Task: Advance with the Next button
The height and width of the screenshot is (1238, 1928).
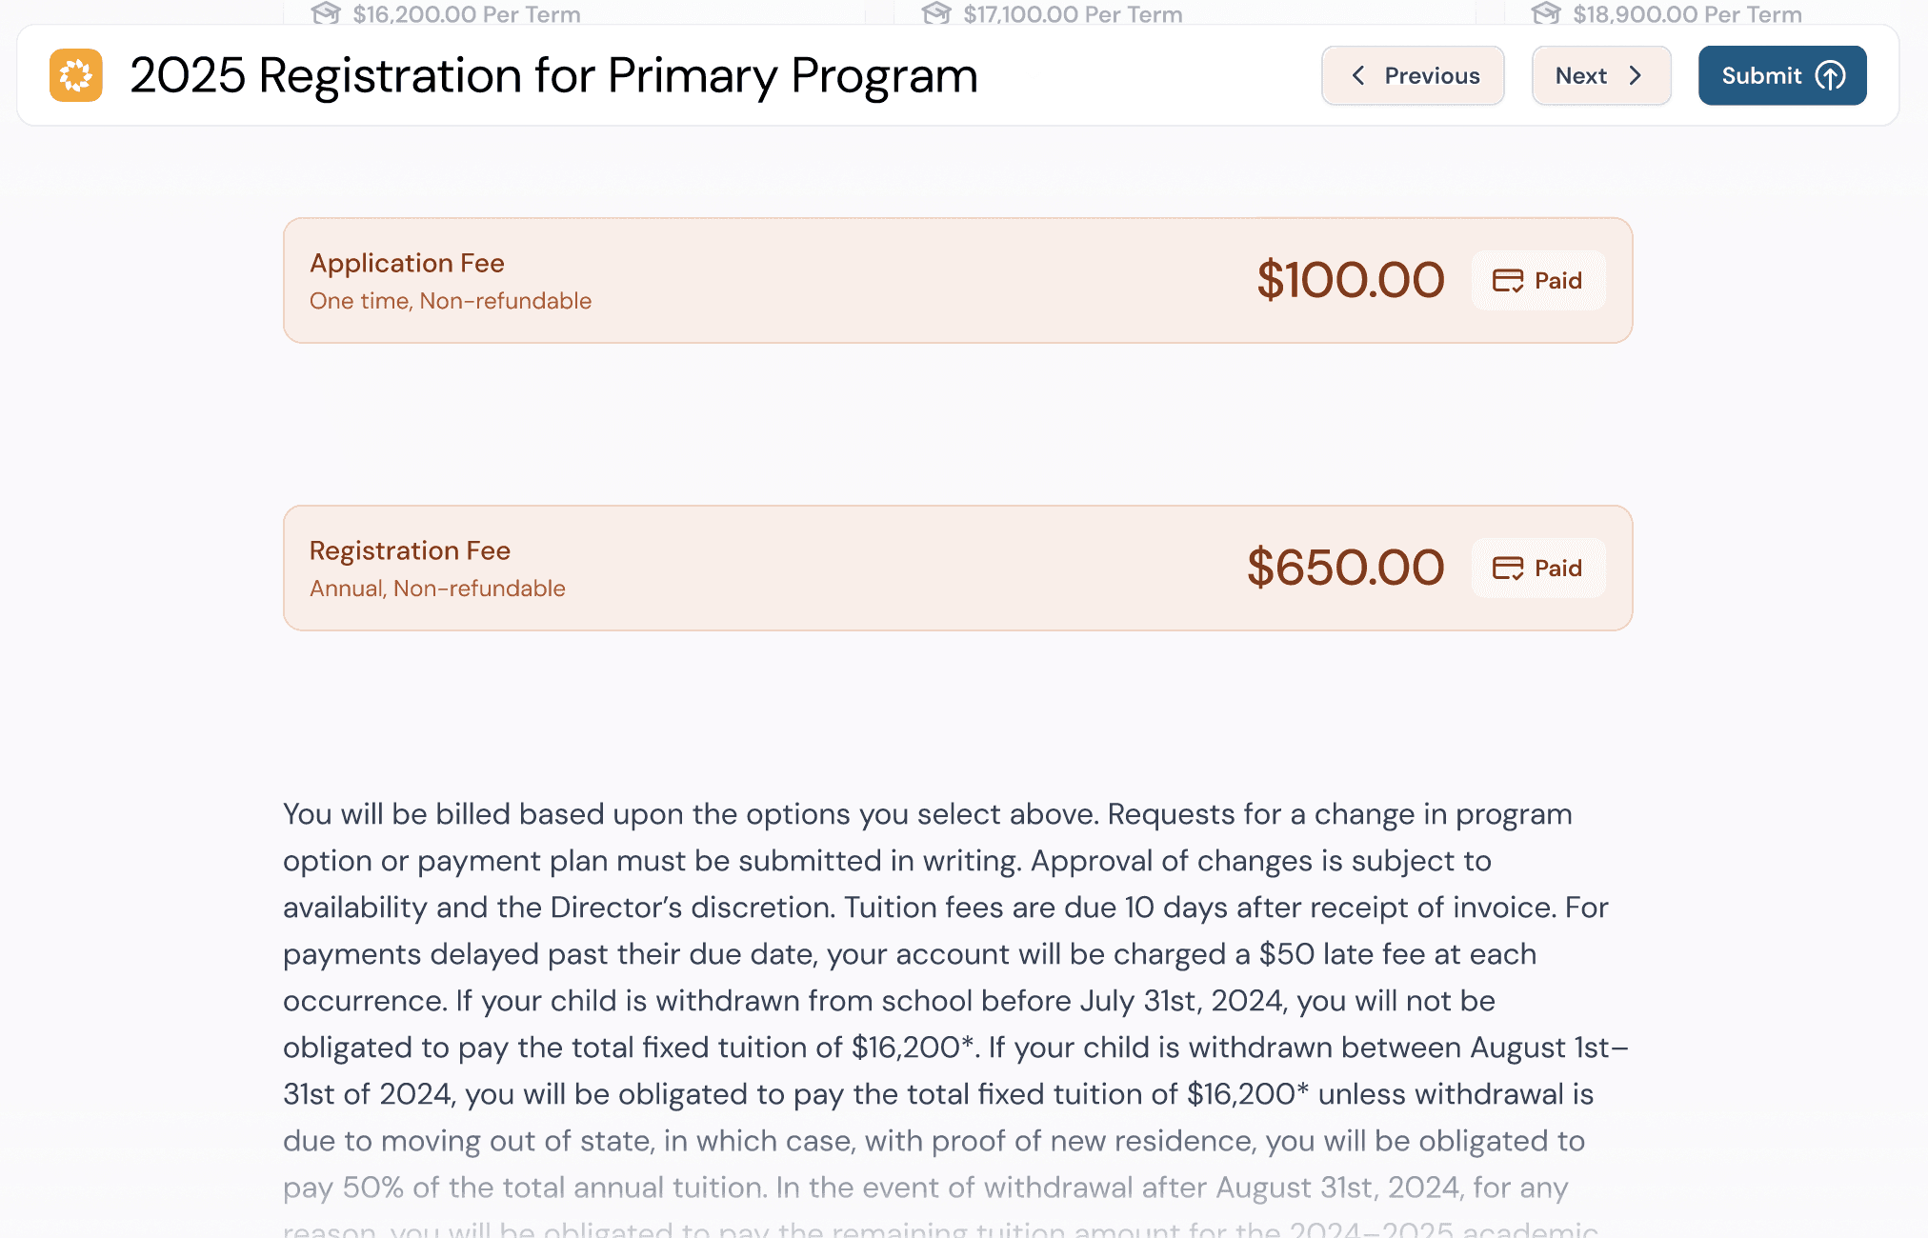Action: (1601, 75)
